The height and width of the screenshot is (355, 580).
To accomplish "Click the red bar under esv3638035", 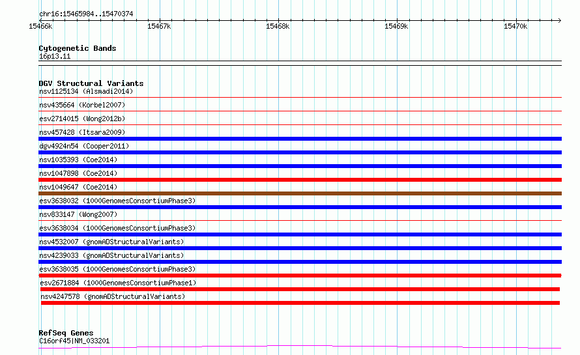I will (300, 276).
